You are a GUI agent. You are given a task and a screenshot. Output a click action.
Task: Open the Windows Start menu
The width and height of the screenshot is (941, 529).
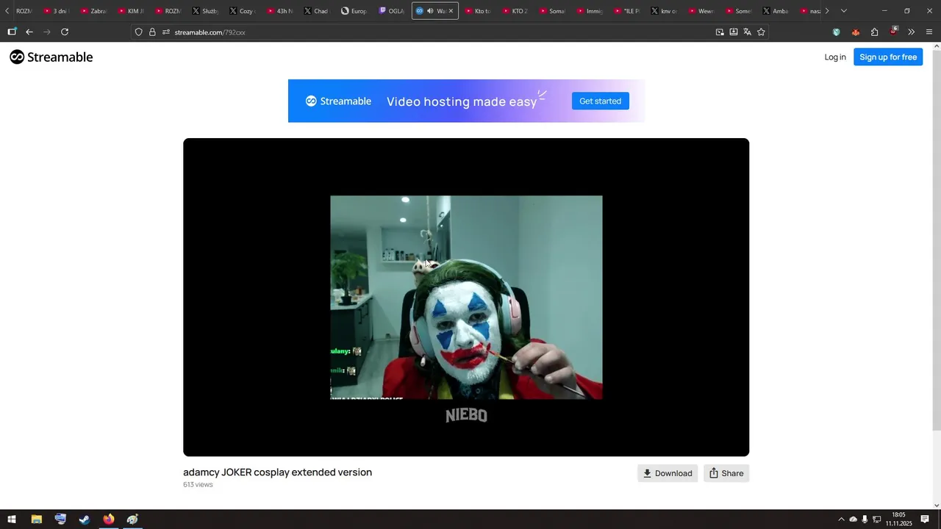[12, 519]
